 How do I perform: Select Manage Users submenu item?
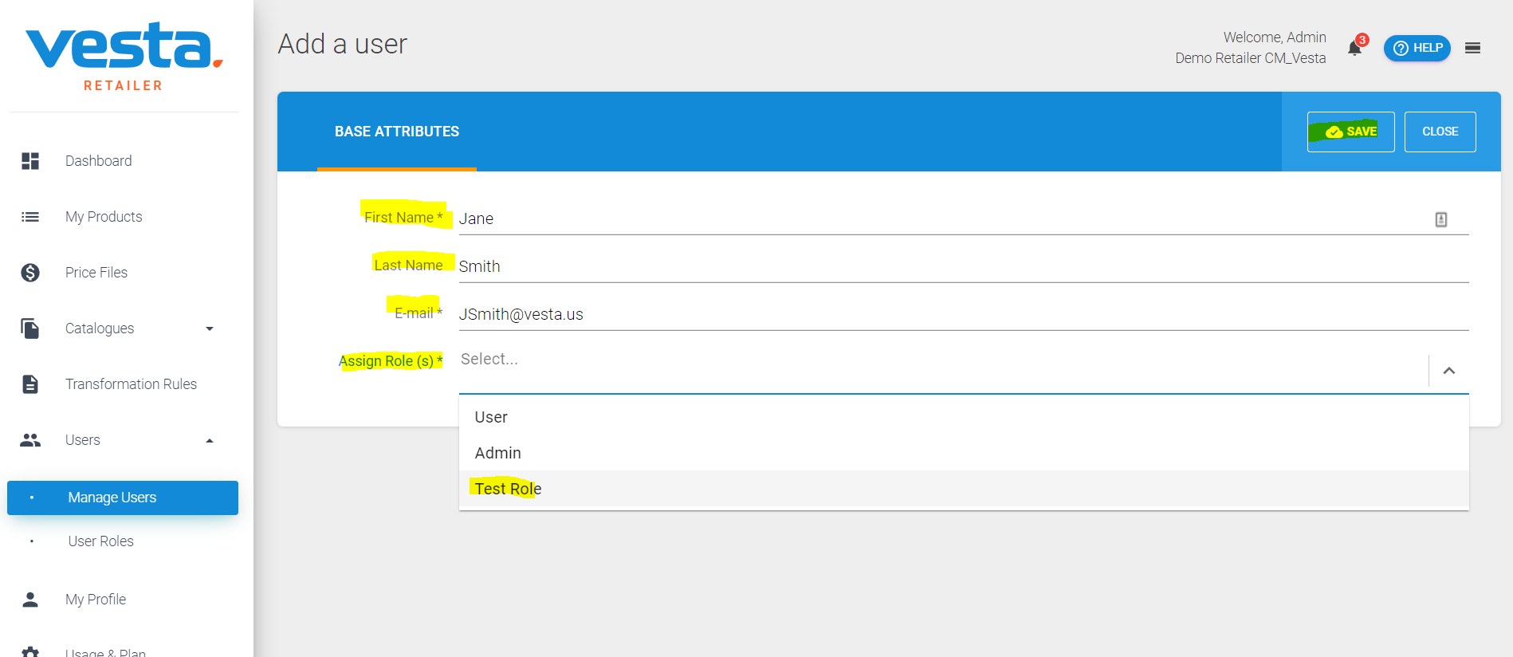click(123, 498)
